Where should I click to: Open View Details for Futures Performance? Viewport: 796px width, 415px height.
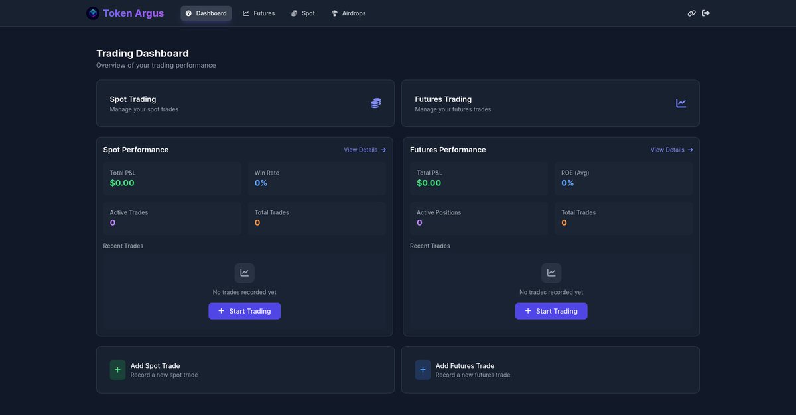click(x=672, y=150)
